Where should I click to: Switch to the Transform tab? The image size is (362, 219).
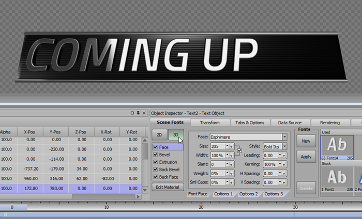[209, 123]
